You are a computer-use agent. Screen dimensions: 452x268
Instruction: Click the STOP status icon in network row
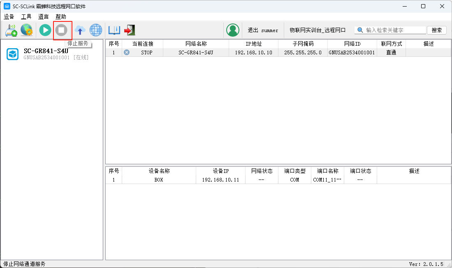coord(127,52)
